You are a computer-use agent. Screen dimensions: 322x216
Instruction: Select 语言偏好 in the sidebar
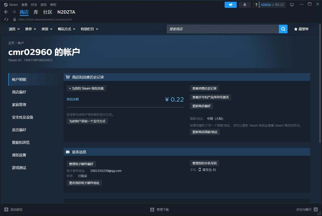pos(34,130)
